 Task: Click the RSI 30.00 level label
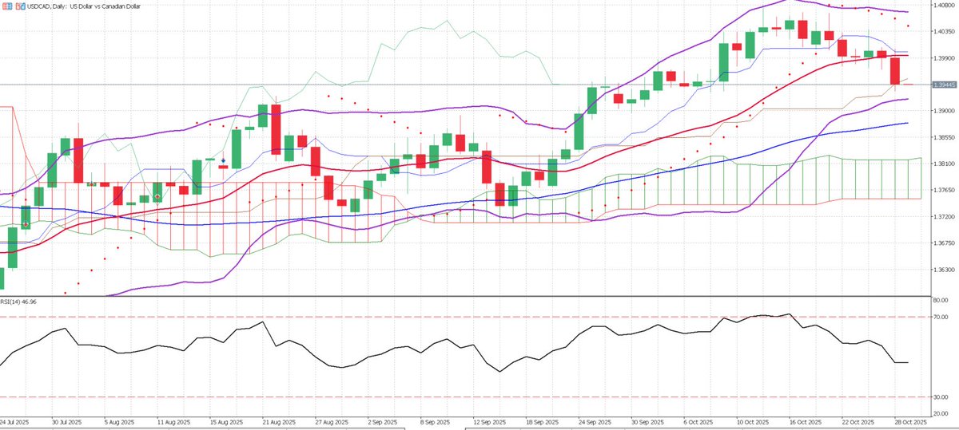pyautogui.click(x=941, y=397)
